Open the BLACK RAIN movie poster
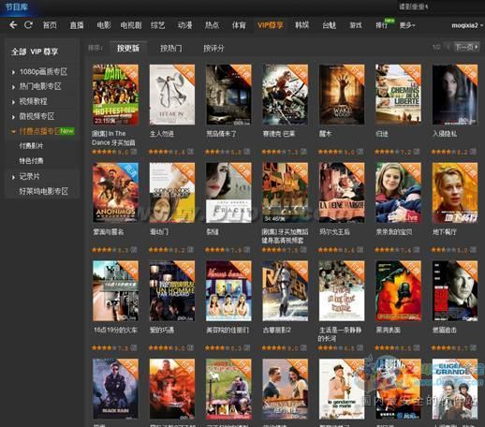The width and height of the screenshot is (485, 427). [115, 389]
